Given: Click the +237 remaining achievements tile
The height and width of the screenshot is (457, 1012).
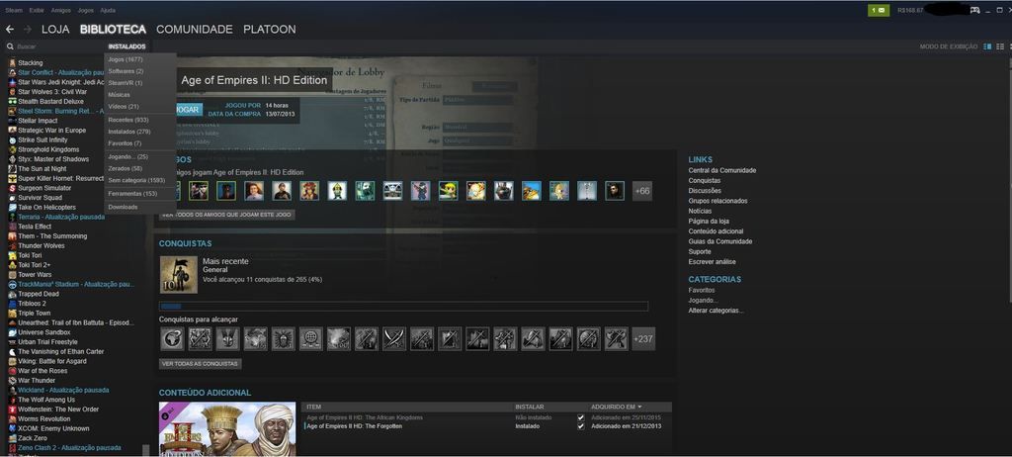Looking at the screenshot, I should (643, 338).
